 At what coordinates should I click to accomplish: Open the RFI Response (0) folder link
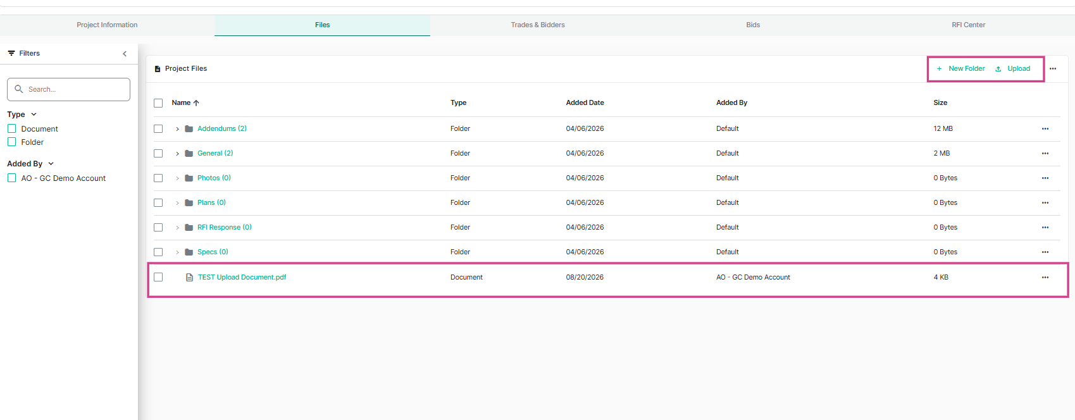225,228
